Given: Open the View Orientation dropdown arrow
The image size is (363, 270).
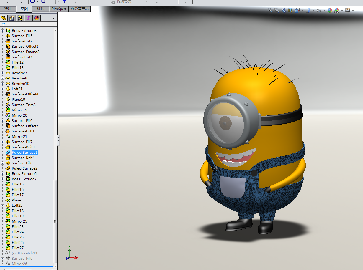Looking at the screenshot, I should (302, 11).
